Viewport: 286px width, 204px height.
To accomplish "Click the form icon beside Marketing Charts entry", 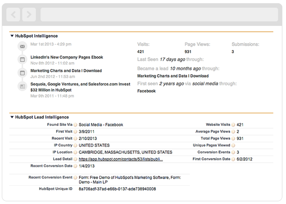I will click(22, 73).
